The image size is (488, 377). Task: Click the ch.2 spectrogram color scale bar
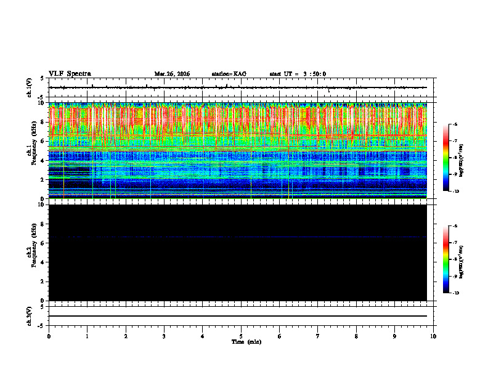(445, 259)
